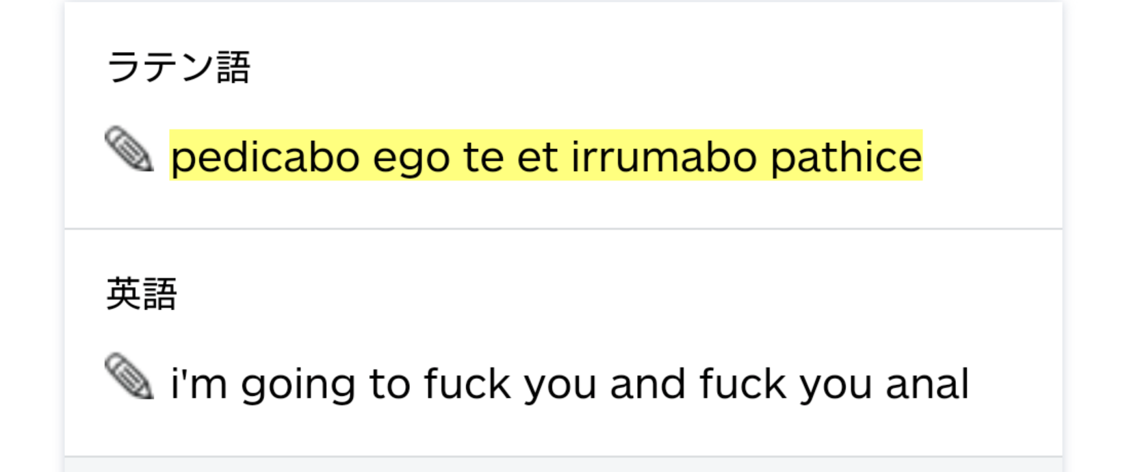Open the English translation sentence

tap(569, 384)
